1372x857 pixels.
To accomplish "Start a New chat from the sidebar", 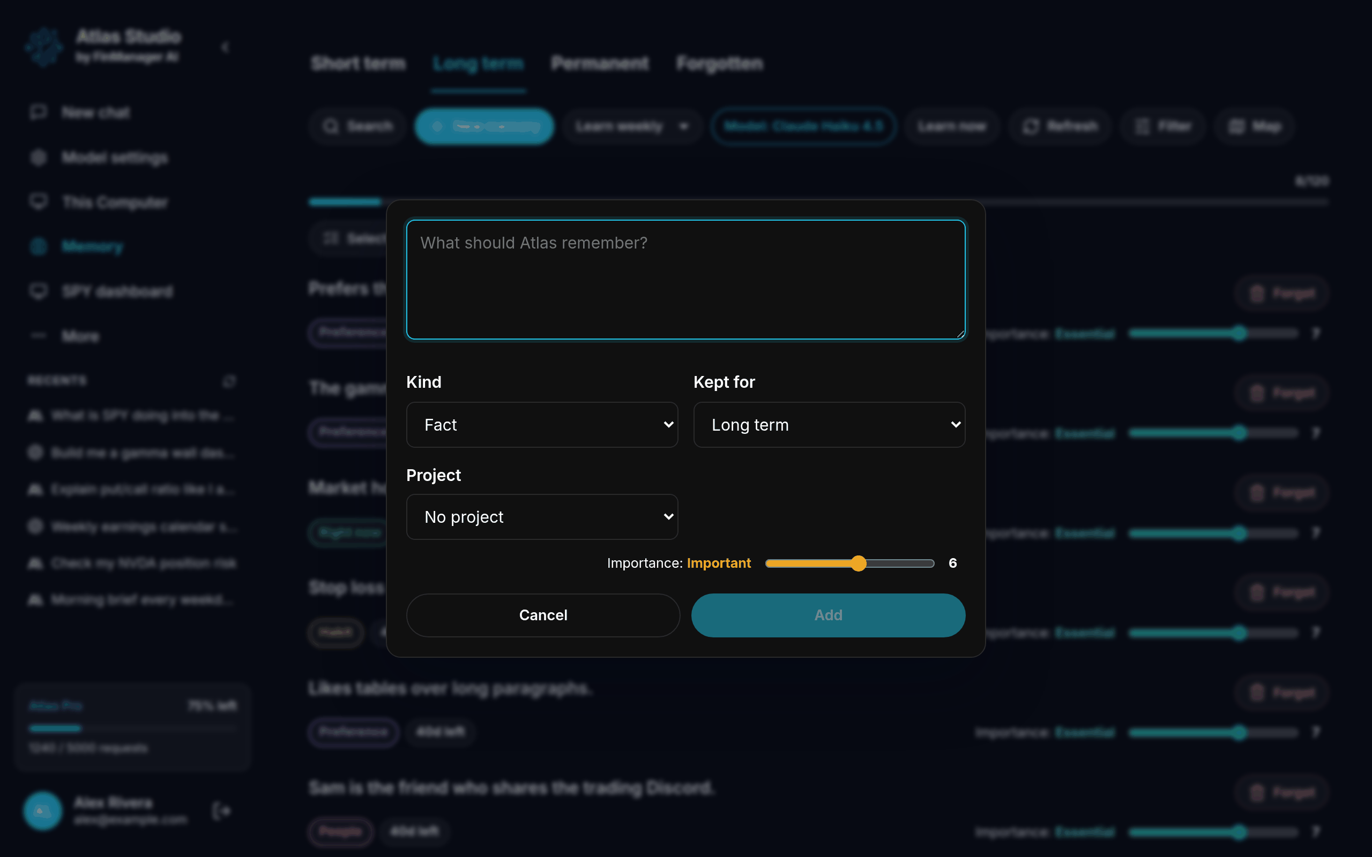I will pos(132,113).
